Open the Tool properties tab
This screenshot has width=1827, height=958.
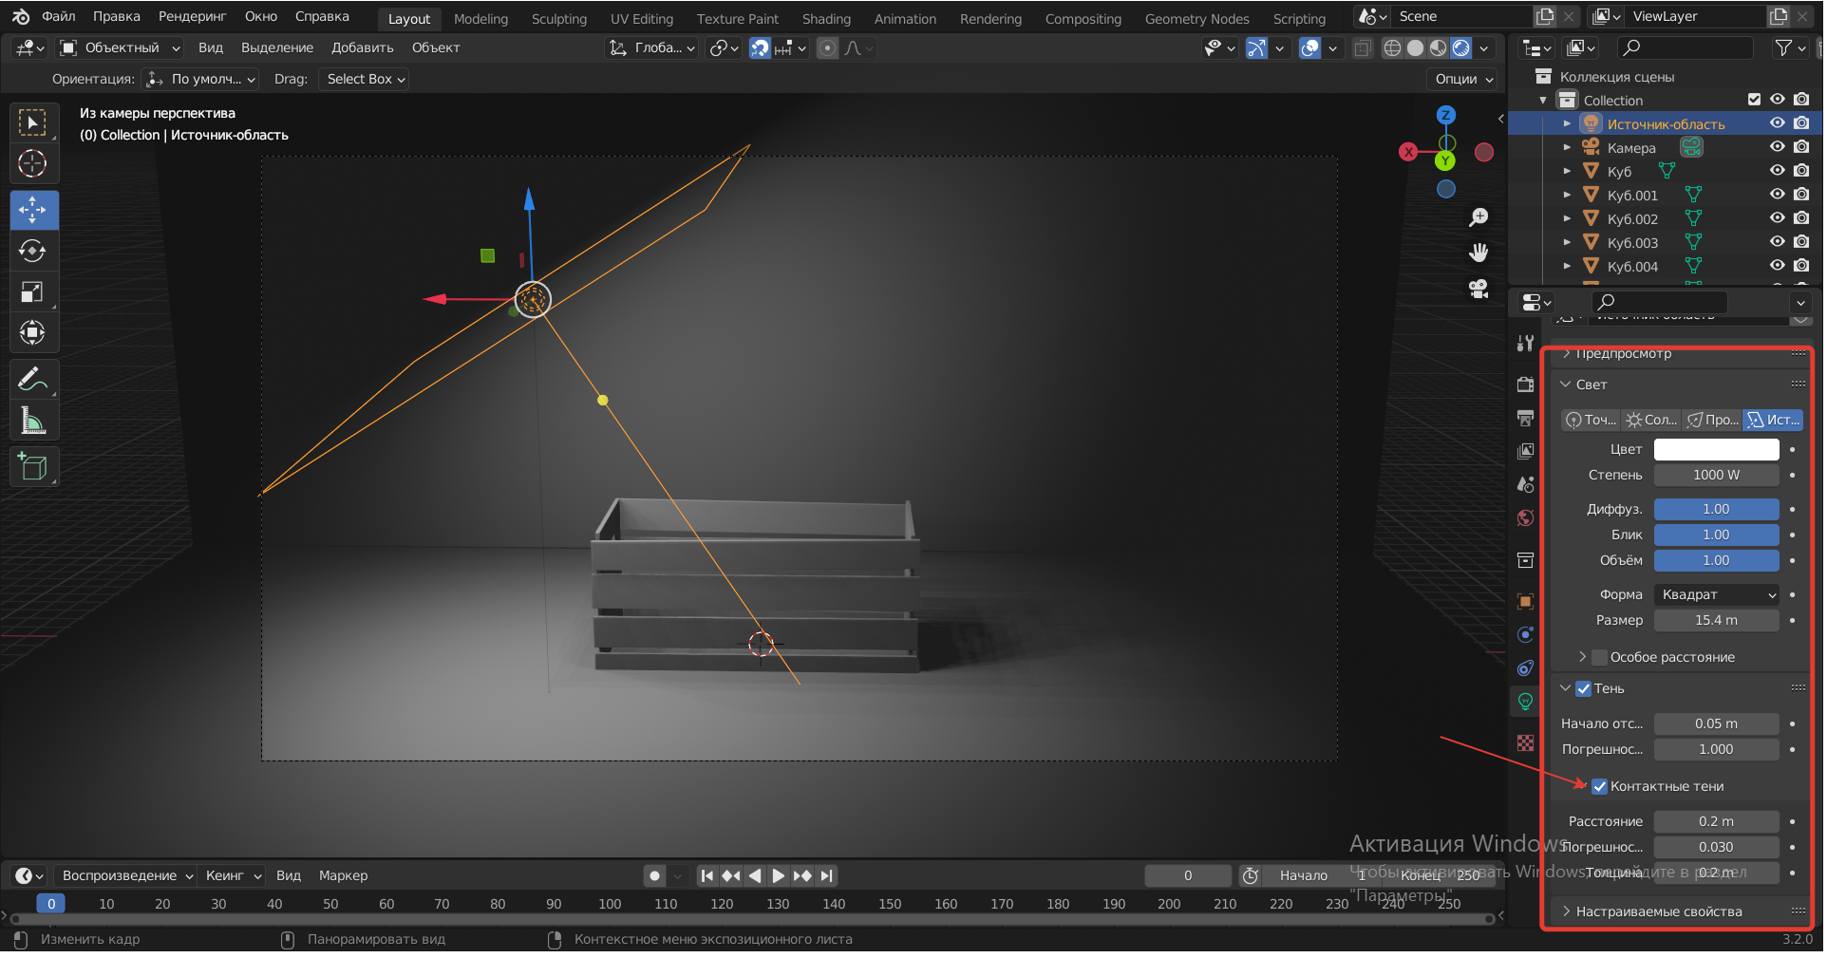(1525, 343)
